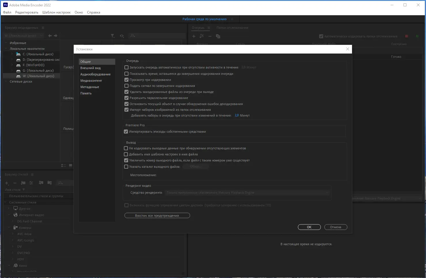Open the 'Редактировать' menu

27,12
